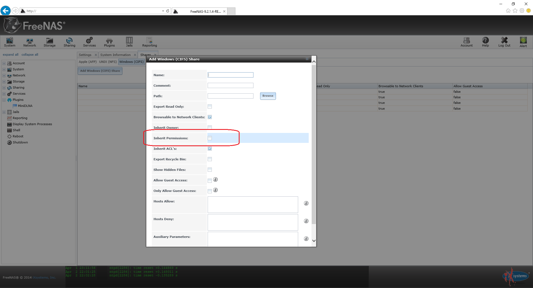Image resolution: width=533 pixels, height=288 pixels.
Task: Expand the Jails tree node
Action: [x=4, y=112]
